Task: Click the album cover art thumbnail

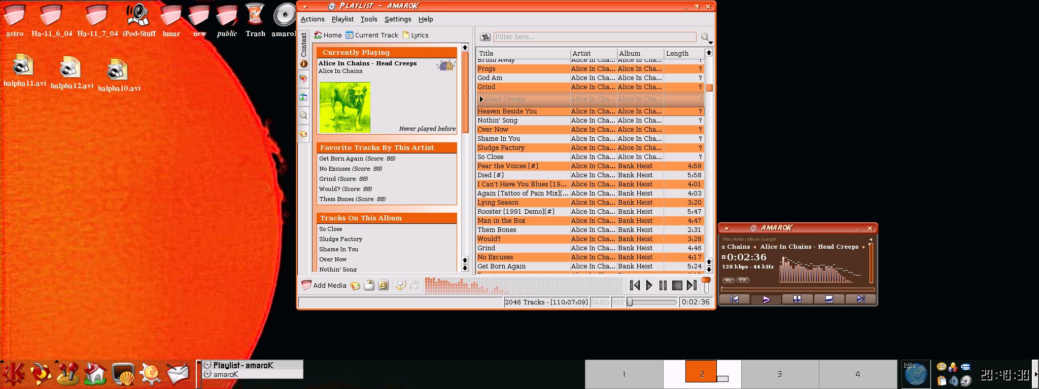Action: tap(344, 107)
